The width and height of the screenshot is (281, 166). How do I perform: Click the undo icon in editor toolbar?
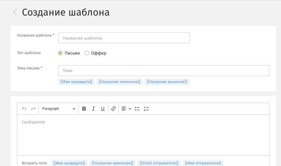24,109
